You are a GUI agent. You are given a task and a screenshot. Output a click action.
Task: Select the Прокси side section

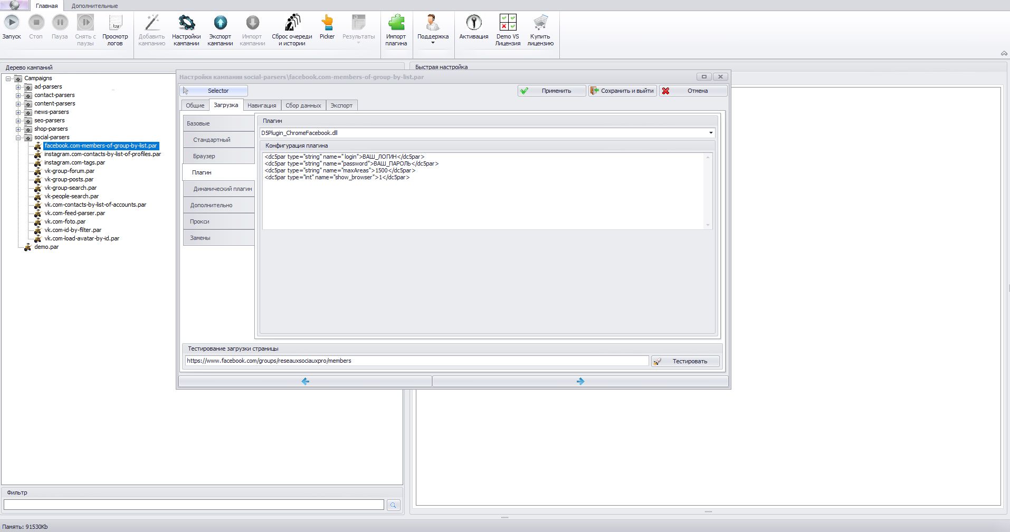(218, 221)
